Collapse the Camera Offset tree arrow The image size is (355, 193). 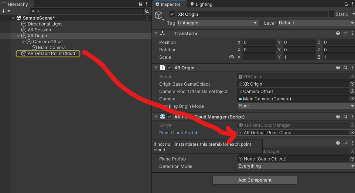point(24,42)
